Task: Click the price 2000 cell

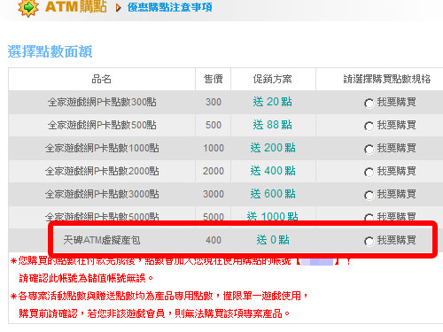Action: pyautogui.click(x=214, y=171)
